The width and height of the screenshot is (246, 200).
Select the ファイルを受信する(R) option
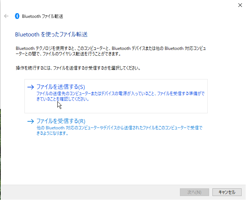(x=61, y=121)
